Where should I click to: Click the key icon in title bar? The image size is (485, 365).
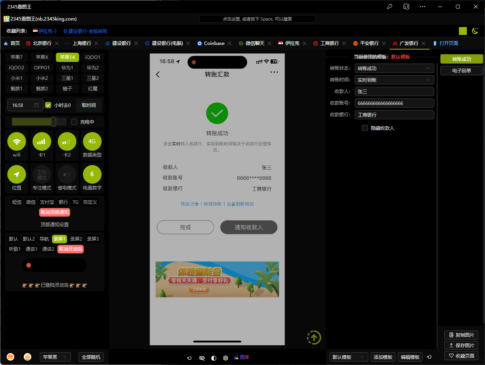(x=390, y=7)
